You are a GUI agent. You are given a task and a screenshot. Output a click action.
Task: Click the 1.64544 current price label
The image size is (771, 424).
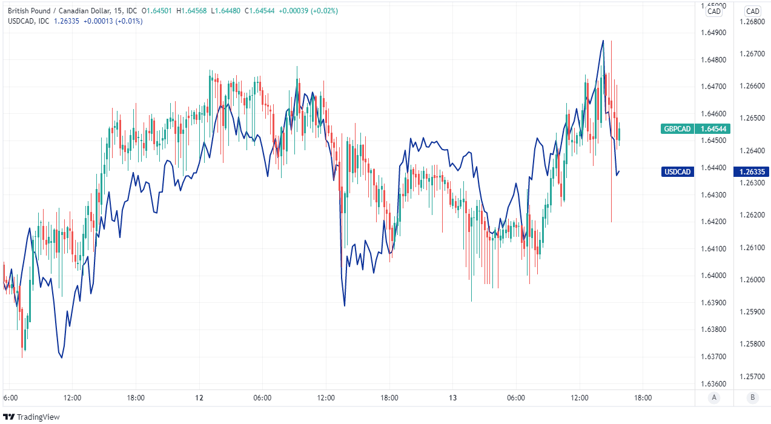(x=714, y=128)
